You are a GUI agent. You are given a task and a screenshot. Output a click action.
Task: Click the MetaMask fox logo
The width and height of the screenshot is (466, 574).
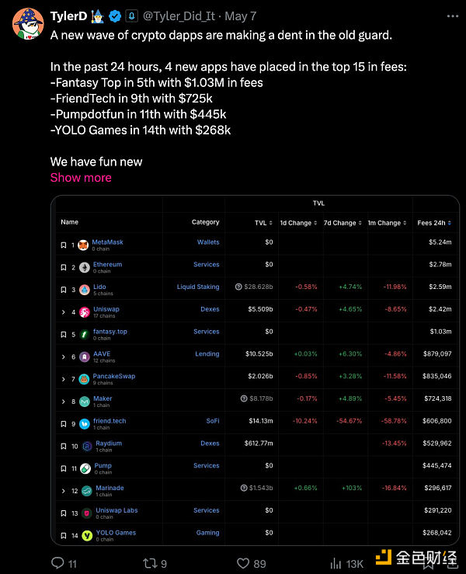point(83,245)
